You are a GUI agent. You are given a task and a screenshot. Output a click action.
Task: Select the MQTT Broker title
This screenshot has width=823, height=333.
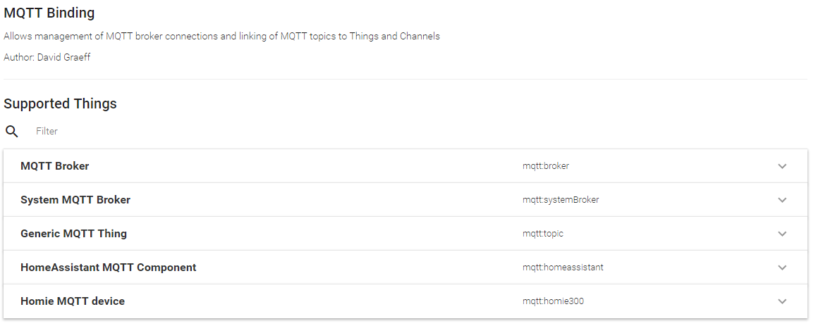pos(55,166)
